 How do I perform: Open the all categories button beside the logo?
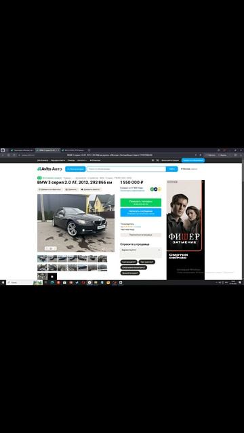pos(75,168)
